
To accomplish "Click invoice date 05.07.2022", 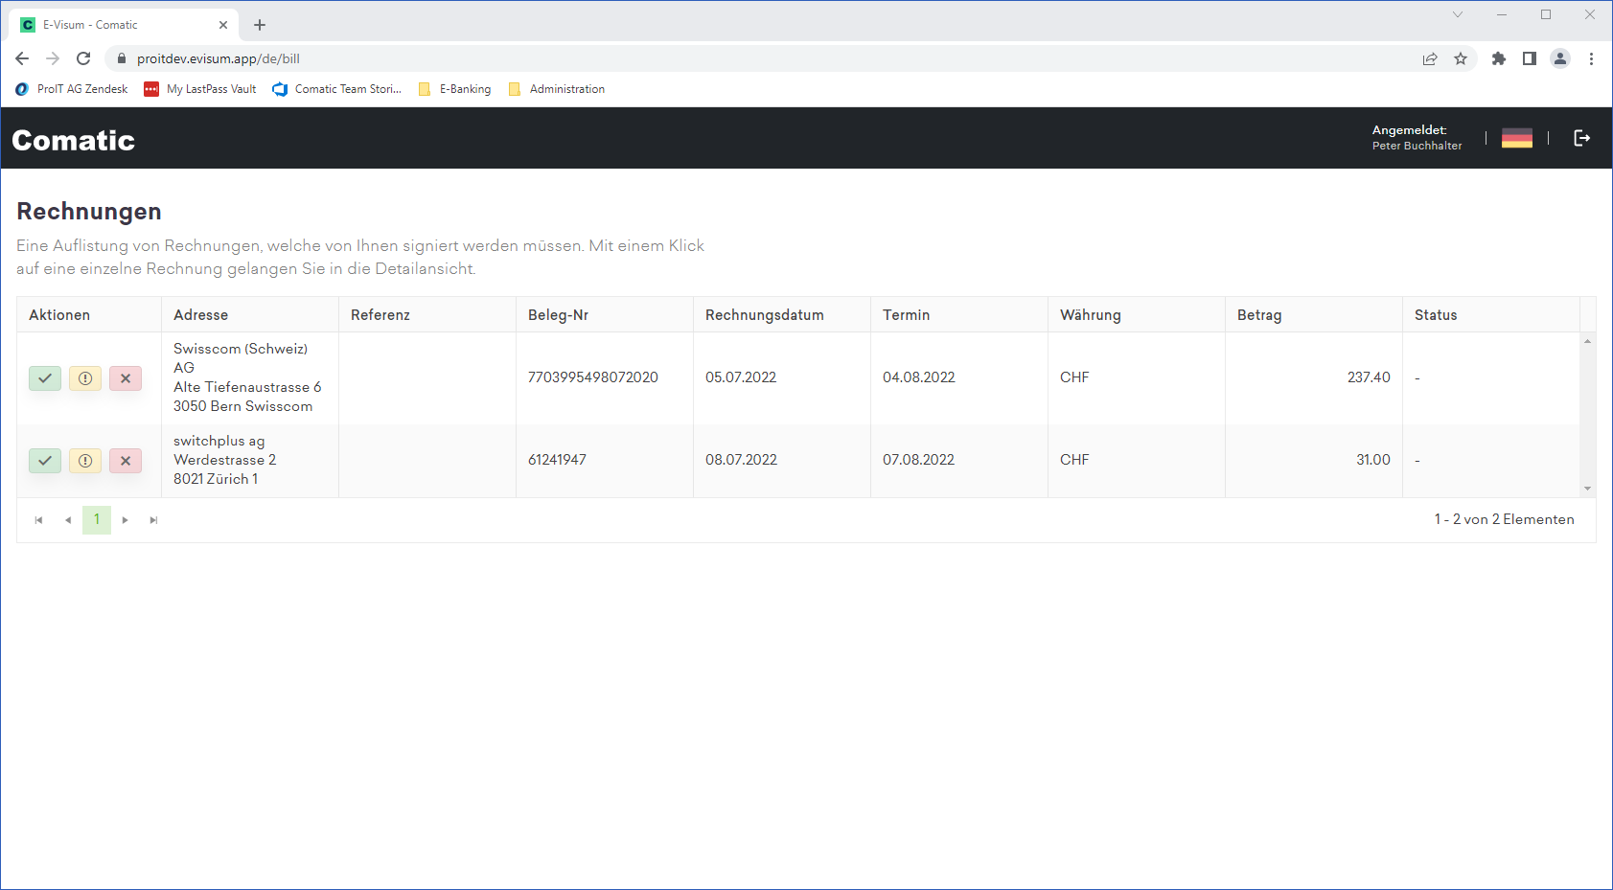I will [741, 377].
